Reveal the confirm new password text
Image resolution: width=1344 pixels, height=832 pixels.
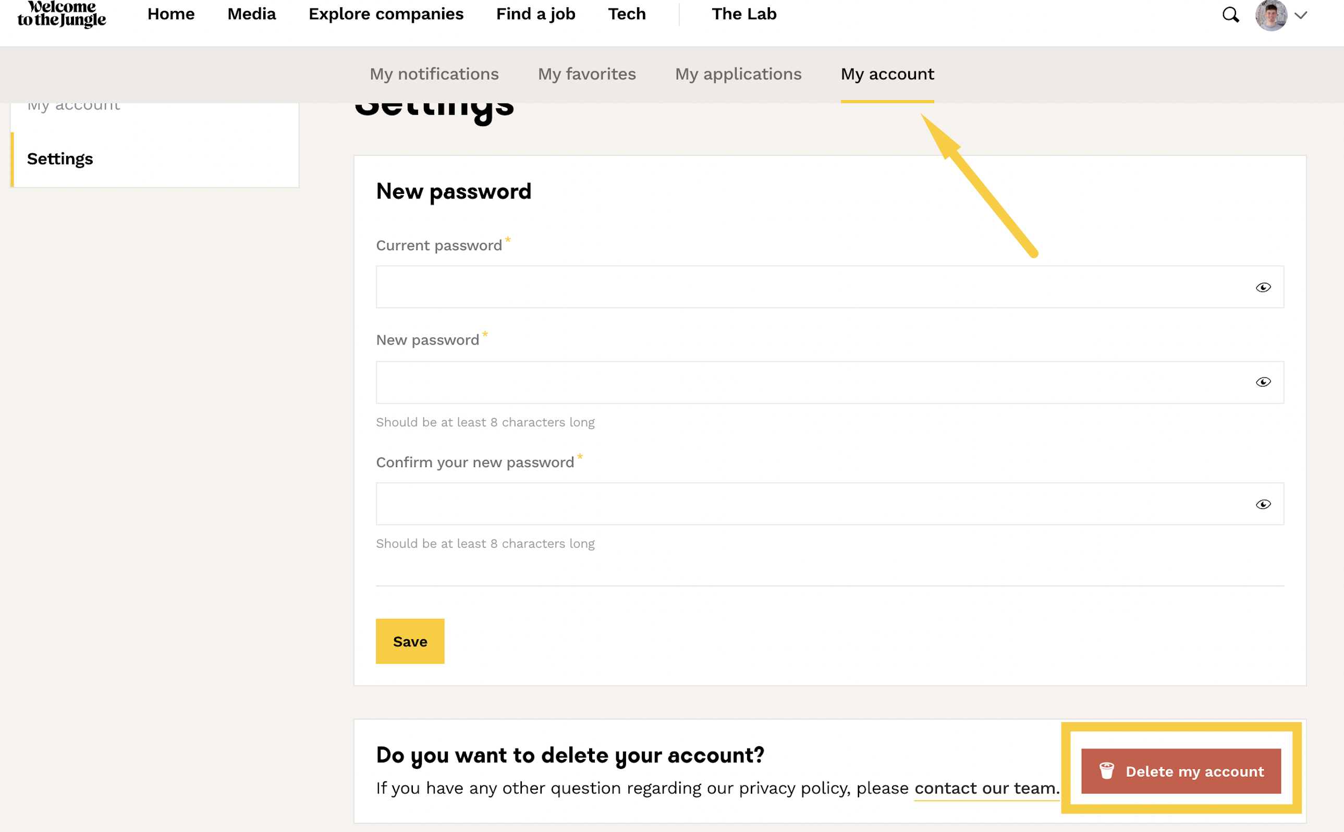1263,504
